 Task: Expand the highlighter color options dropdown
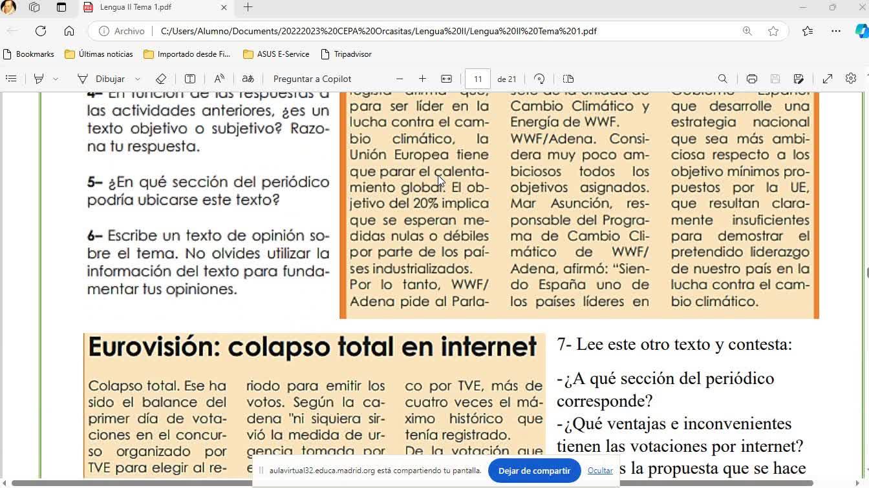tap(56, 79)
